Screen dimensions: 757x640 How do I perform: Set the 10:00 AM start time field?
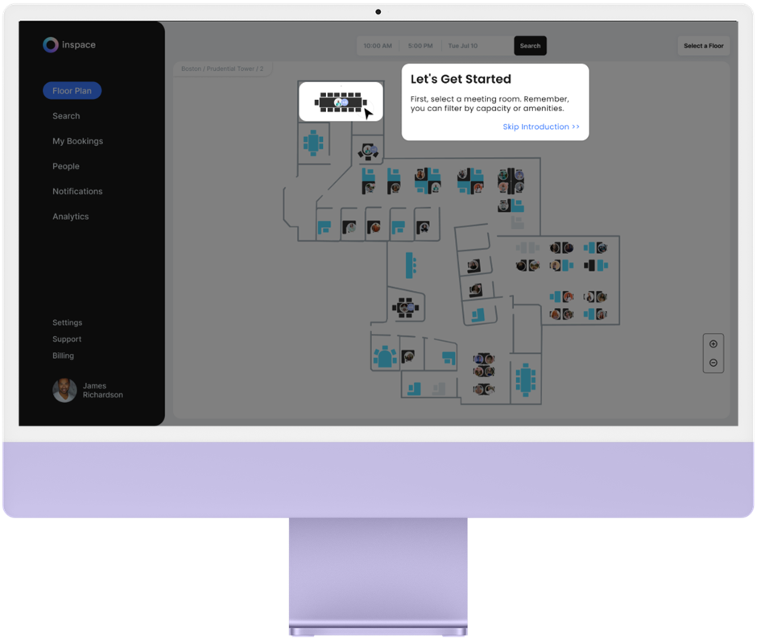[x=378, y=46]
